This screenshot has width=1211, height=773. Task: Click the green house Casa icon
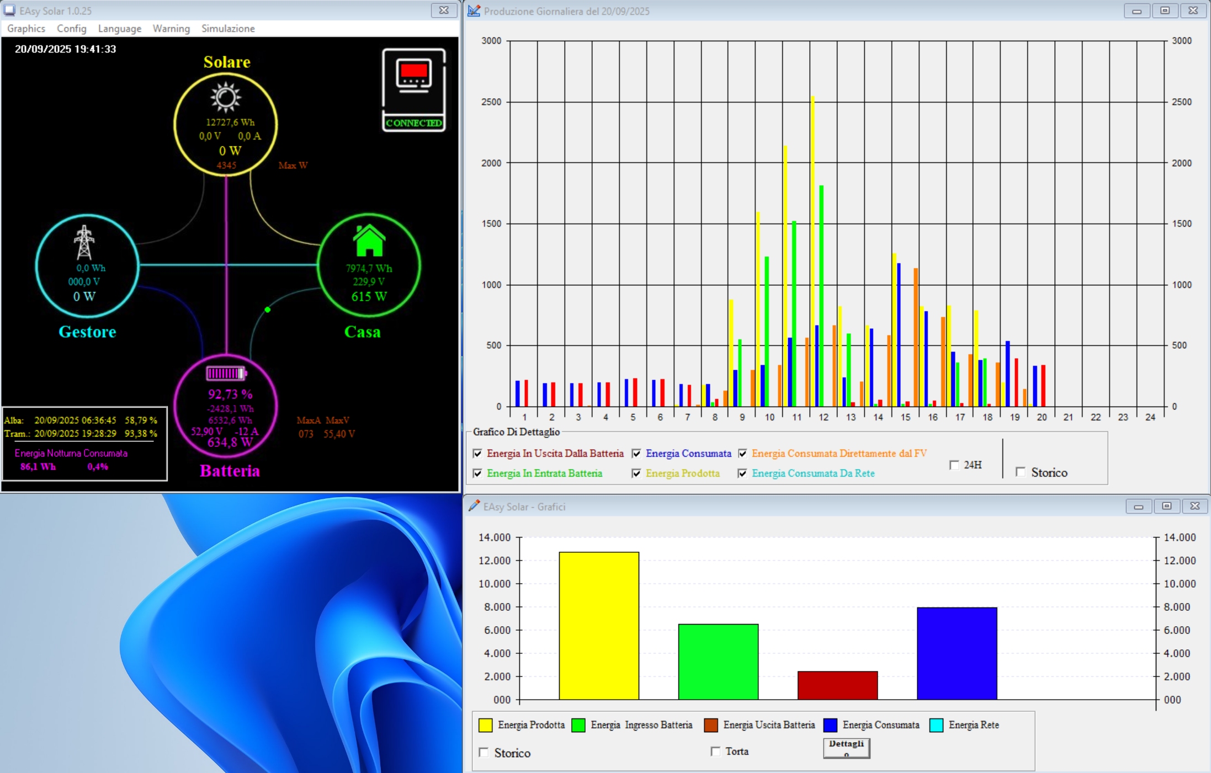[369, 241]
